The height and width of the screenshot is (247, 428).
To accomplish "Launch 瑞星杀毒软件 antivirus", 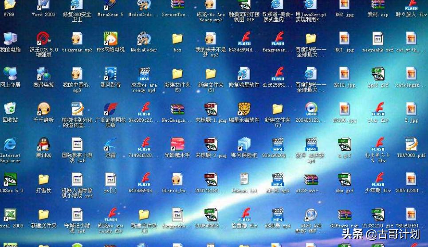I will (244, 109).
